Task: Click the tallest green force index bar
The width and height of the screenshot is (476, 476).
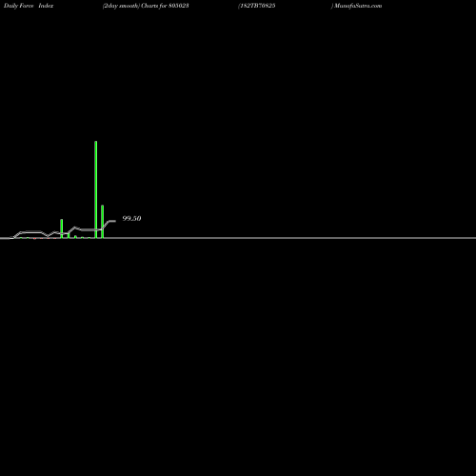Action: click(x=96, y=189)
